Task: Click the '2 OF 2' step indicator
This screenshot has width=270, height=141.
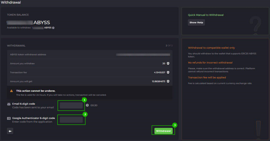Action: (169, 46)
